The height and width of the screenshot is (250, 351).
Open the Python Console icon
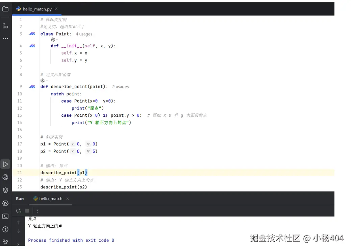click(x=5, y=177)
